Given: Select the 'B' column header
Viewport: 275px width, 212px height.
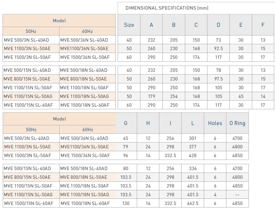Looking at the screenshot, I should coord(174,25).
